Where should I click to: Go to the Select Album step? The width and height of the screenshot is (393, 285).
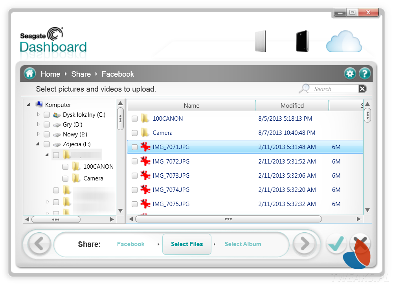(x=242, y=244)
